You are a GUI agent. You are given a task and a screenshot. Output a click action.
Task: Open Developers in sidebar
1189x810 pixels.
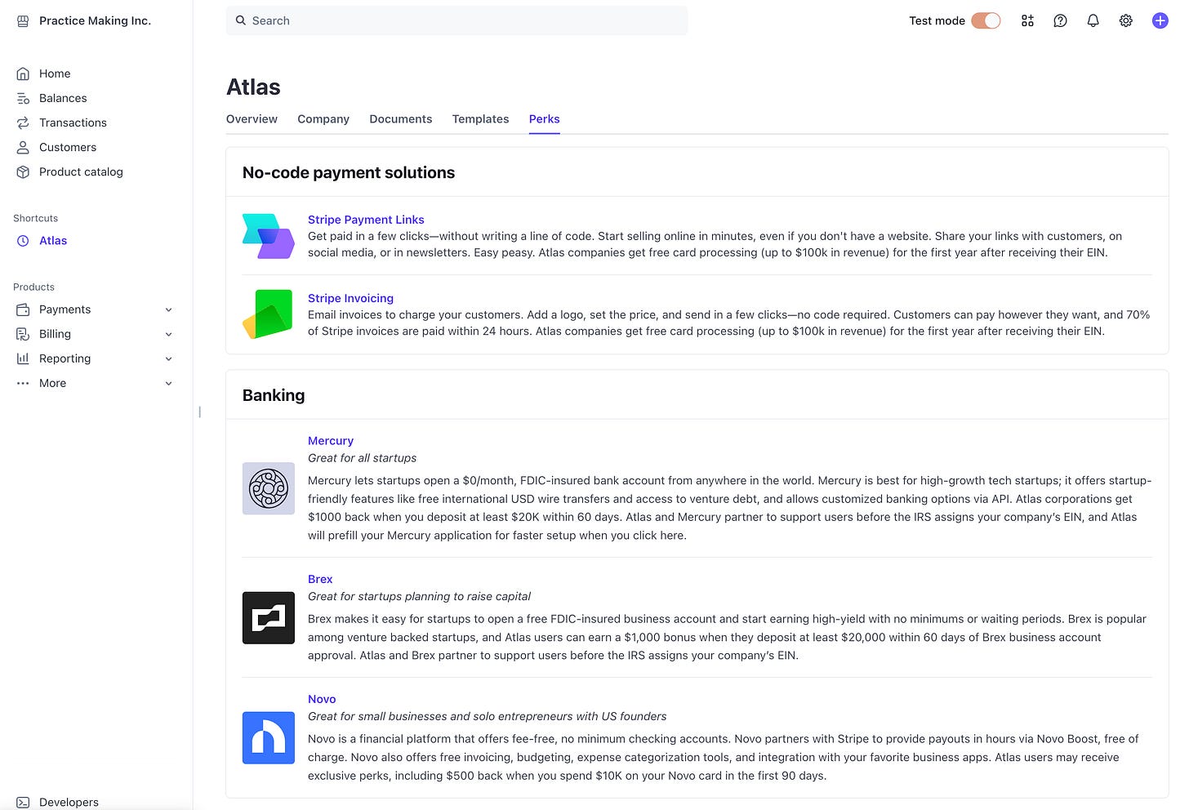69,803
